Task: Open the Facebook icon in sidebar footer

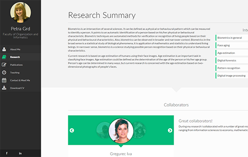Action: coord(7,153)
